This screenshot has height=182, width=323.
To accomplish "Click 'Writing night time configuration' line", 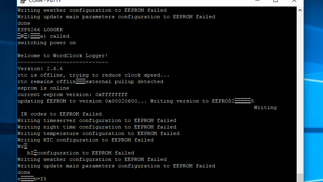I will 97,127.
